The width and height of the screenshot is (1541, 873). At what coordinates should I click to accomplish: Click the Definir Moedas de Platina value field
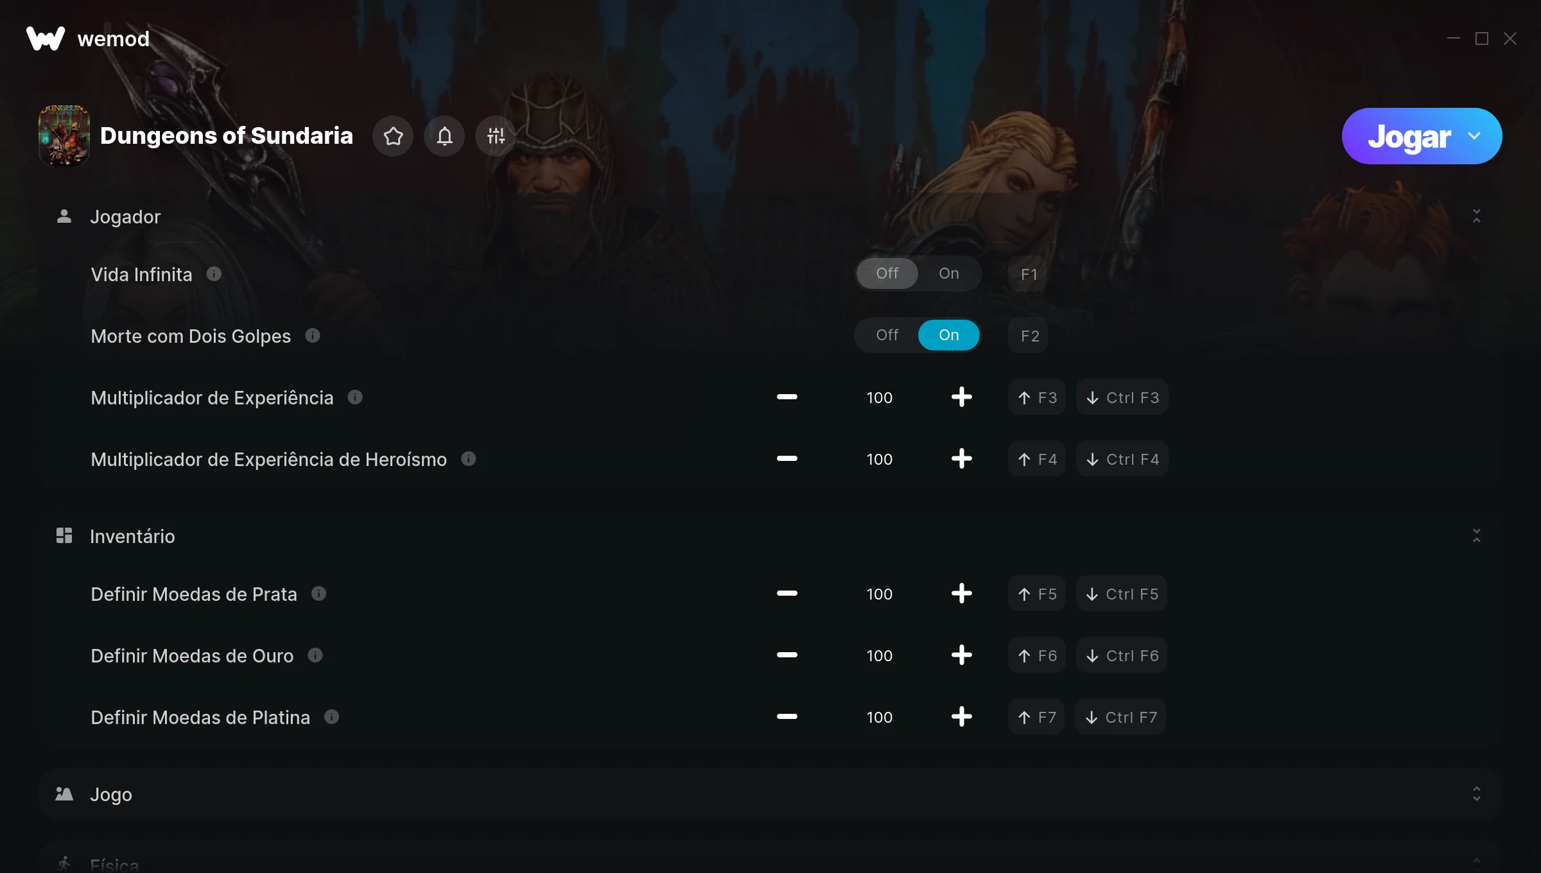point(879,717)
